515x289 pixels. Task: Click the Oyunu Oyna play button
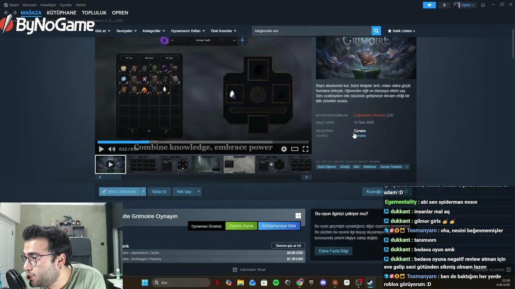(241, 226)
